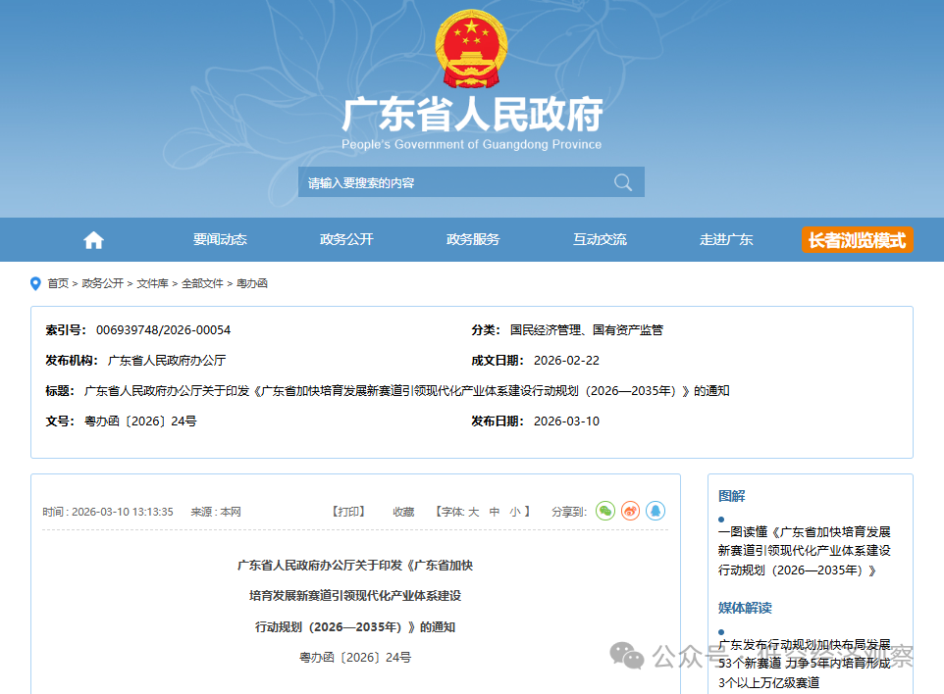Screen dimensions: 944x694
Task: Open the 走进广东 navigation dropdown
Action: point(726,239)
